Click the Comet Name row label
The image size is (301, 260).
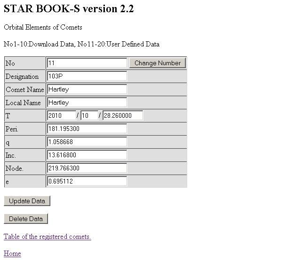click(x=25, y=90)
